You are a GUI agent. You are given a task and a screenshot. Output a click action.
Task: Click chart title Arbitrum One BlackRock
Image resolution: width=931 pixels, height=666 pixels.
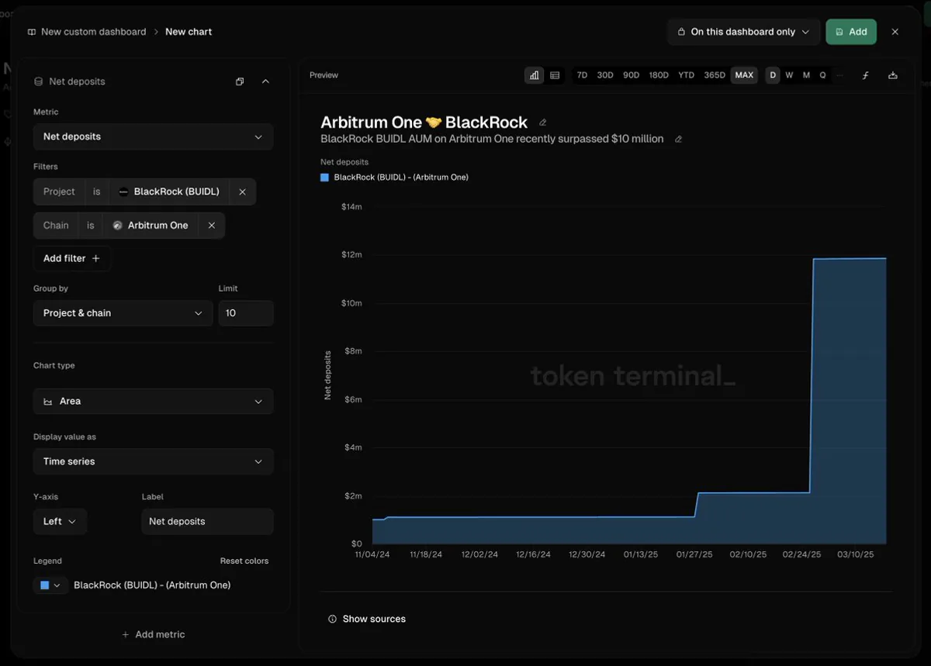424,123
